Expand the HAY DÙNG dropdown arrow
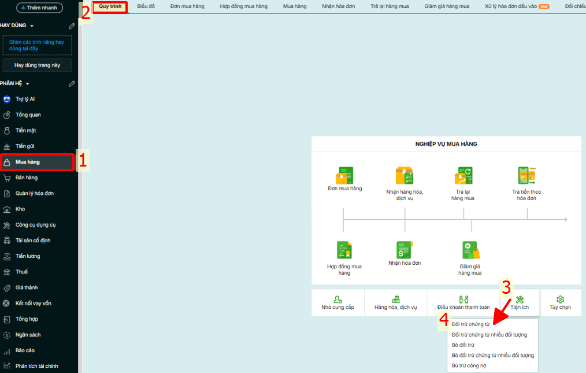The width and height of the screenshot is (586, 373). (x=32, y=26)
